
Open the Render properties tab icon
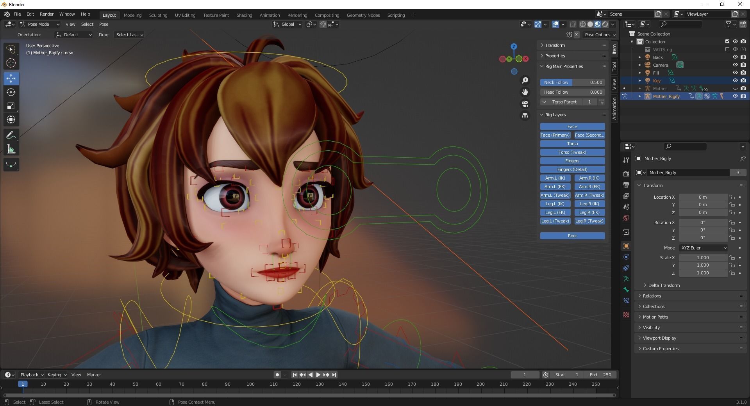point(626,174)
